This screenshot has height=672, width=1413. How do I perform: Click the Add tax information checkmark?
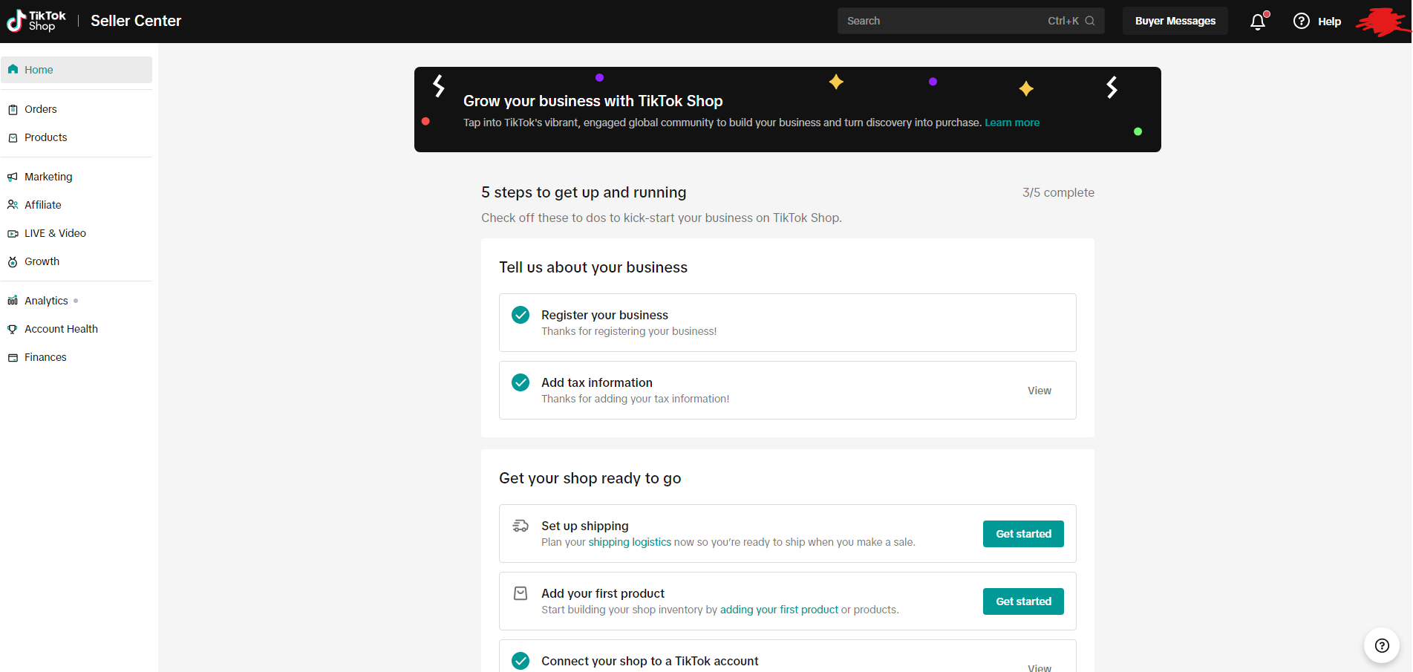(x=521, y=382)
